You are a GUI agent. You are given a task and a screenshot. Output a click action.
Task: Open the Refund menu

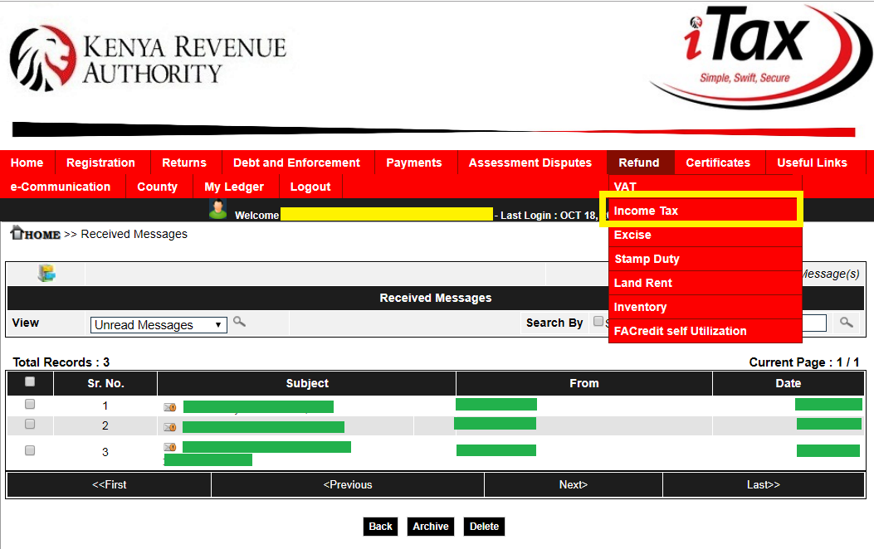coord(639,163)
